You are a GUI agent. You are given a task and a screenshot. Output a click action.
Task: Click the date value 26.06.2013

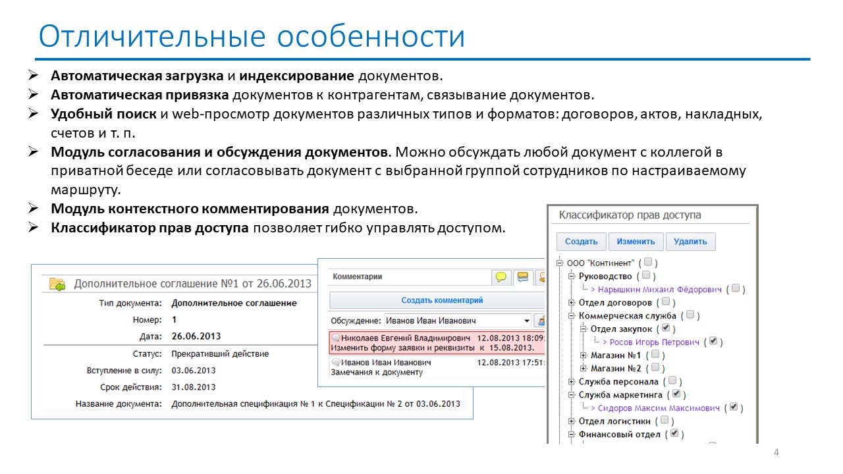(x=196, y=336)
